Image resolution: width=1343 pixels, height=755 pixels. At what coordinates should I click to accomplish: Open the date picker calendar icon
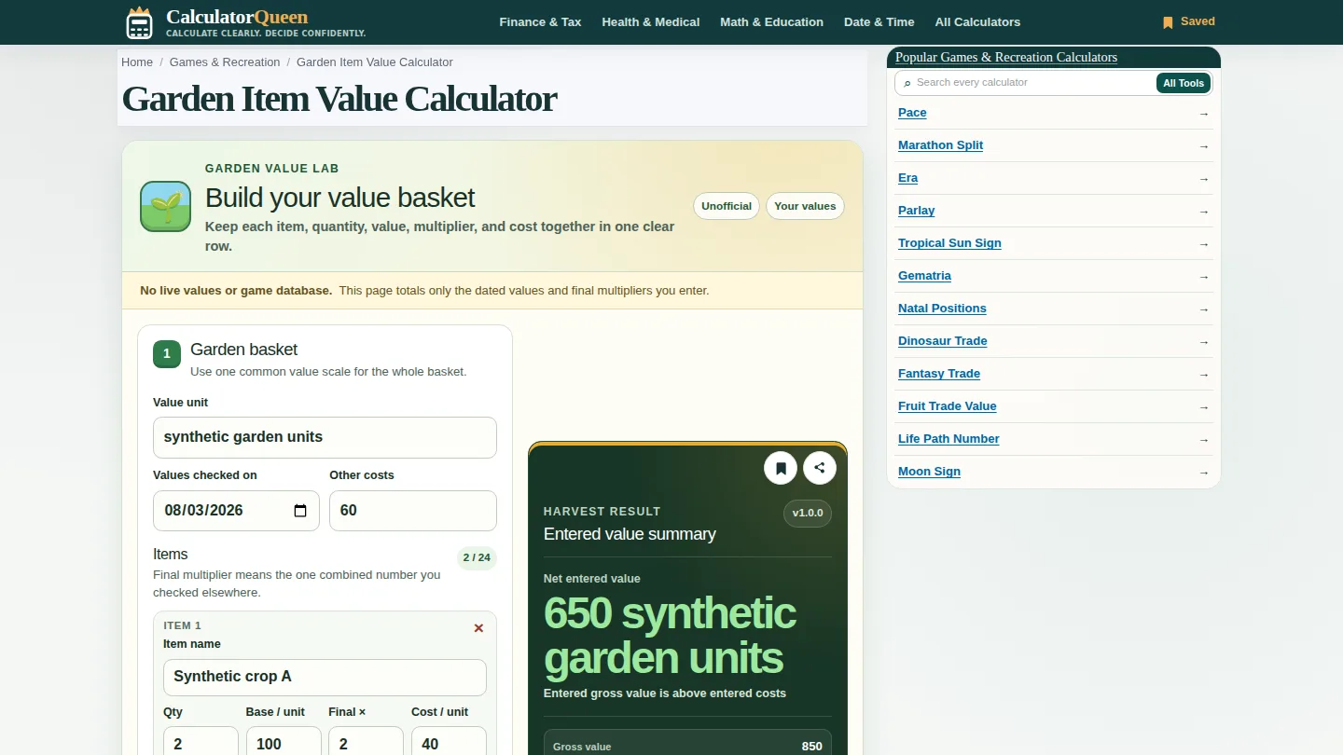coord(300,511)
